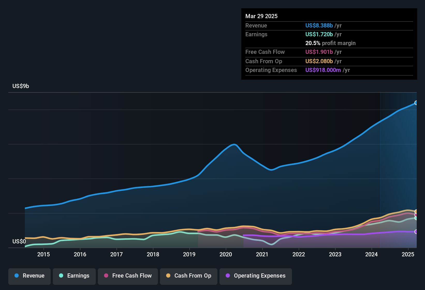Click the revenue peak around 2020
The image size is (425, 290).
click(234, 144)
